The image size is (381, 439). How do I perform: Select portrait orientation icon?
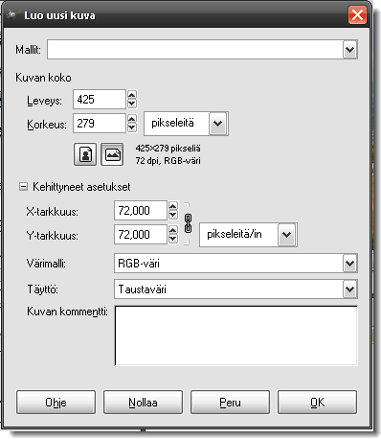pos(85,154)
